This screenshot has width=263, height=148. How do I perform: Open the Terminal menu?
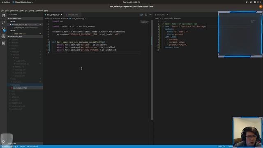coord(39,10)
